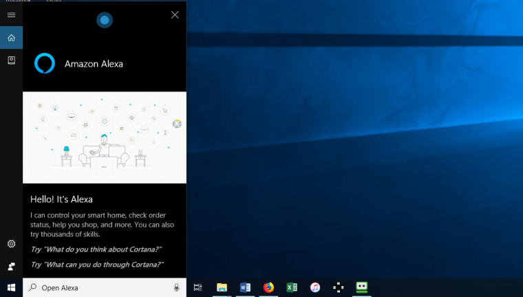Select "What do you think about Cortana?" suggestion
523x297 pixels.
click(x=96, y=250)
